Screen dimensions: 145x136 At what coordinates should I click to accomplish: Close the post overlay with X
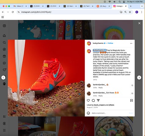[x=139, y=23]
